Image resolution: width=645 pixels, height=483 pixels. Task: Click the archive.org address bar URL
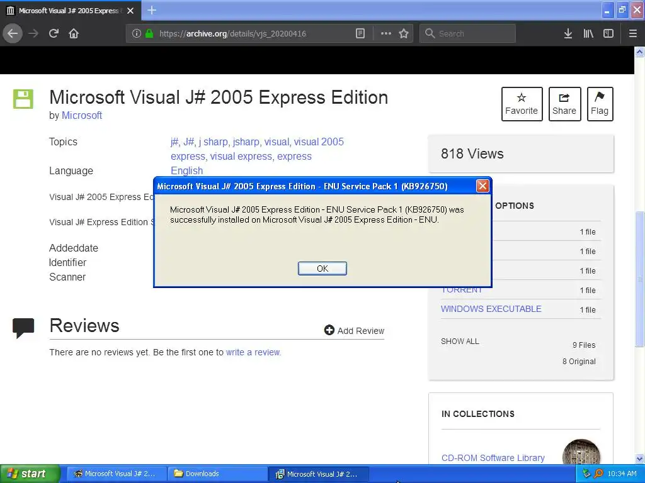click(x=232, y=33)
